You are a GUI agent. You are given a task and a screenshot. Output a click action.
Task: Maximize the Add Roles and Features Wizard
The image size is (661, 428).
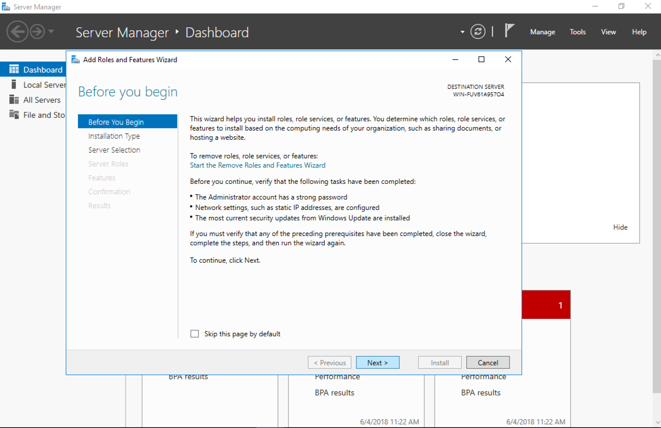tap(482, 59)
